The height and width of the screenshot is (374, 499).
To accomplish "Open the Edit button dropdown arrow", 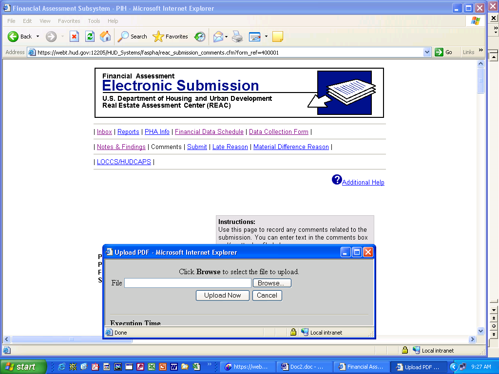I will [x=266, y=37].
